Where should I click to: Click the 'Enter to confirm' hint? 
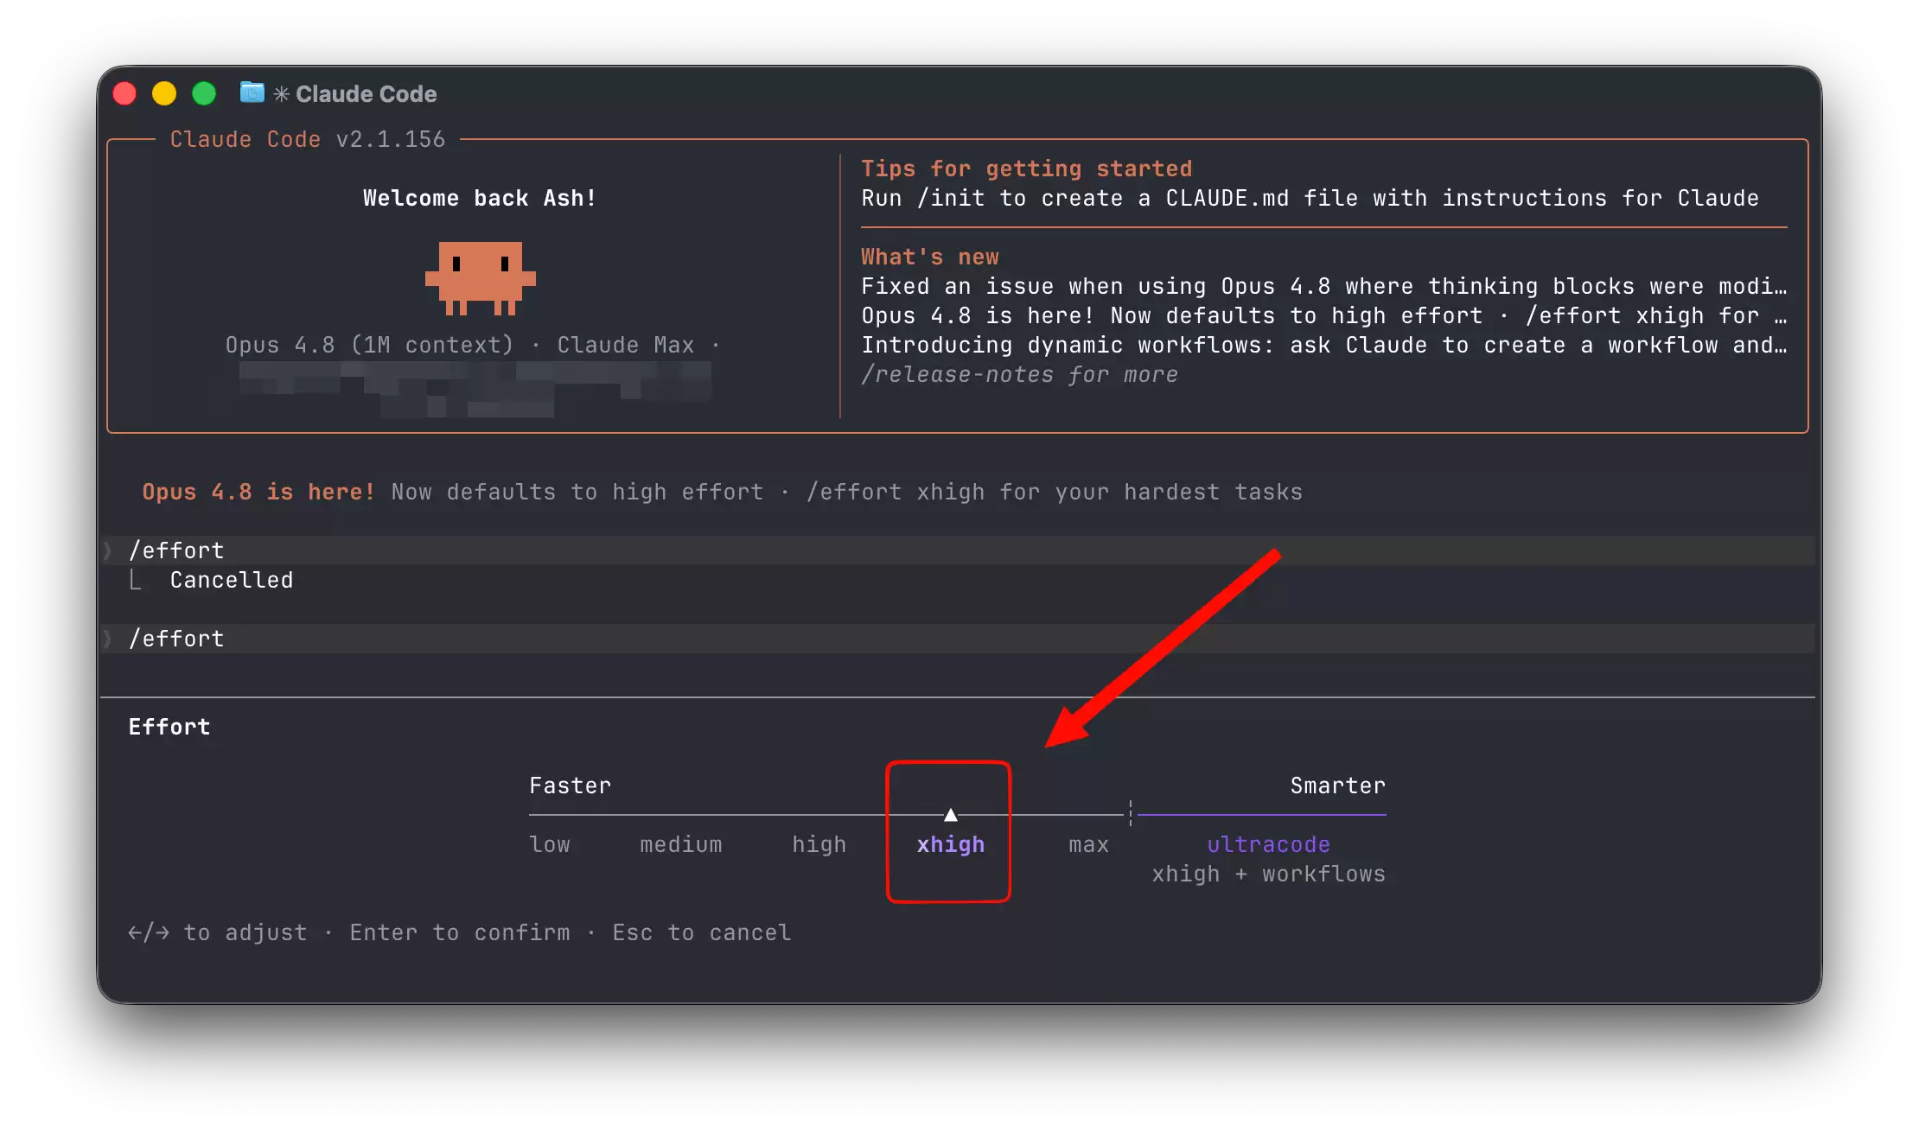point(460,932)
